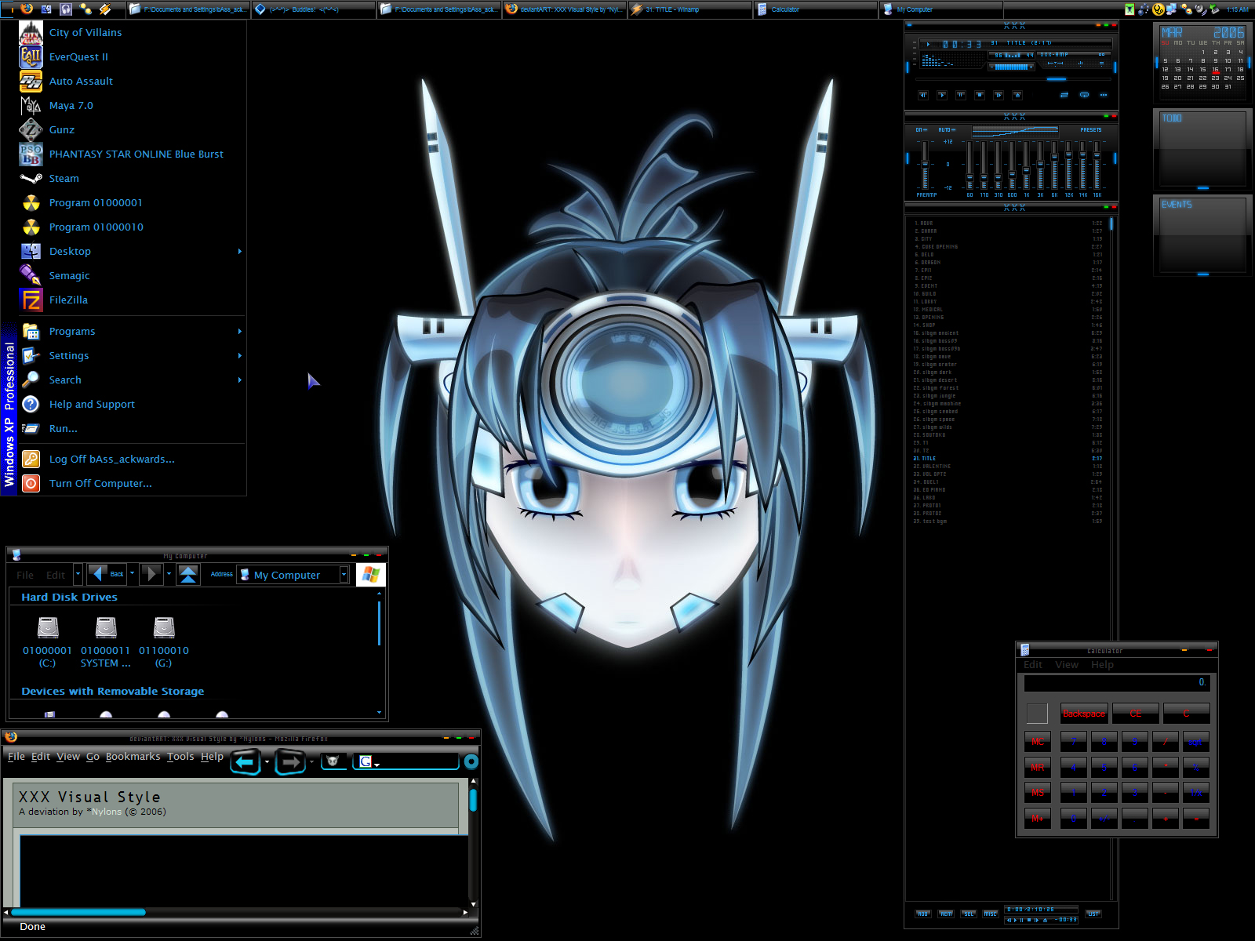Open equalizer PRESETS menu
Viewport: 1255px width, 941px height.
coord(1091,129)
